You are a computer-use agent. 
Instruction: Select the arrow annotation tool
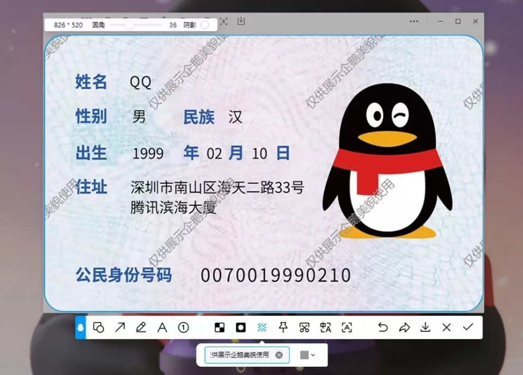(x=120, y=328)
